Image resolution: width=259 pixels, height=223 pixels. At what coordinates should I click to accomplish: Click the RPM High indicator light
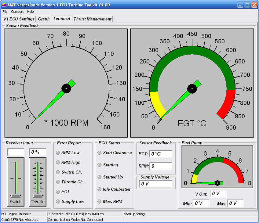[x=58, y=163]
